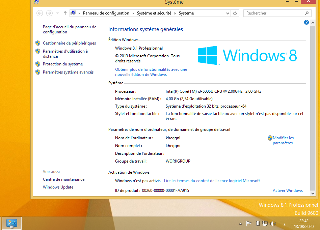
Task: Click Modifier les paramètres link
Action: click(283, 141)
